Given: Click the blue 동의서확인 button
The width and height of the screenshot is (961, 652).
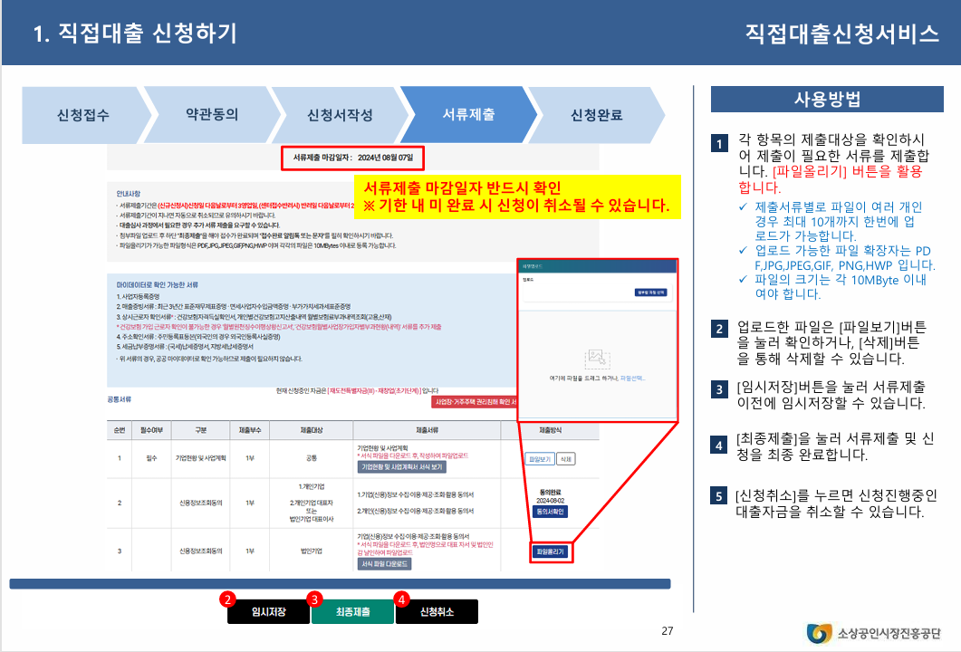Looking at the screenshot, I should (550, 512).
